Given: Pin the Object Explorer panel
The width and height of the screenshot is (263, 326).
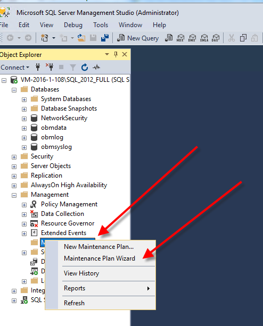Looking at the screenshot, I should click(116, 54).
